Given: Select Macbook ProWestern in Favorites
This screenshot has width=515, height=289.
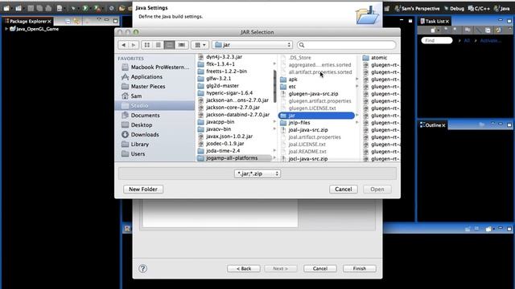Looking at the screenshot, I should point(155,67).
